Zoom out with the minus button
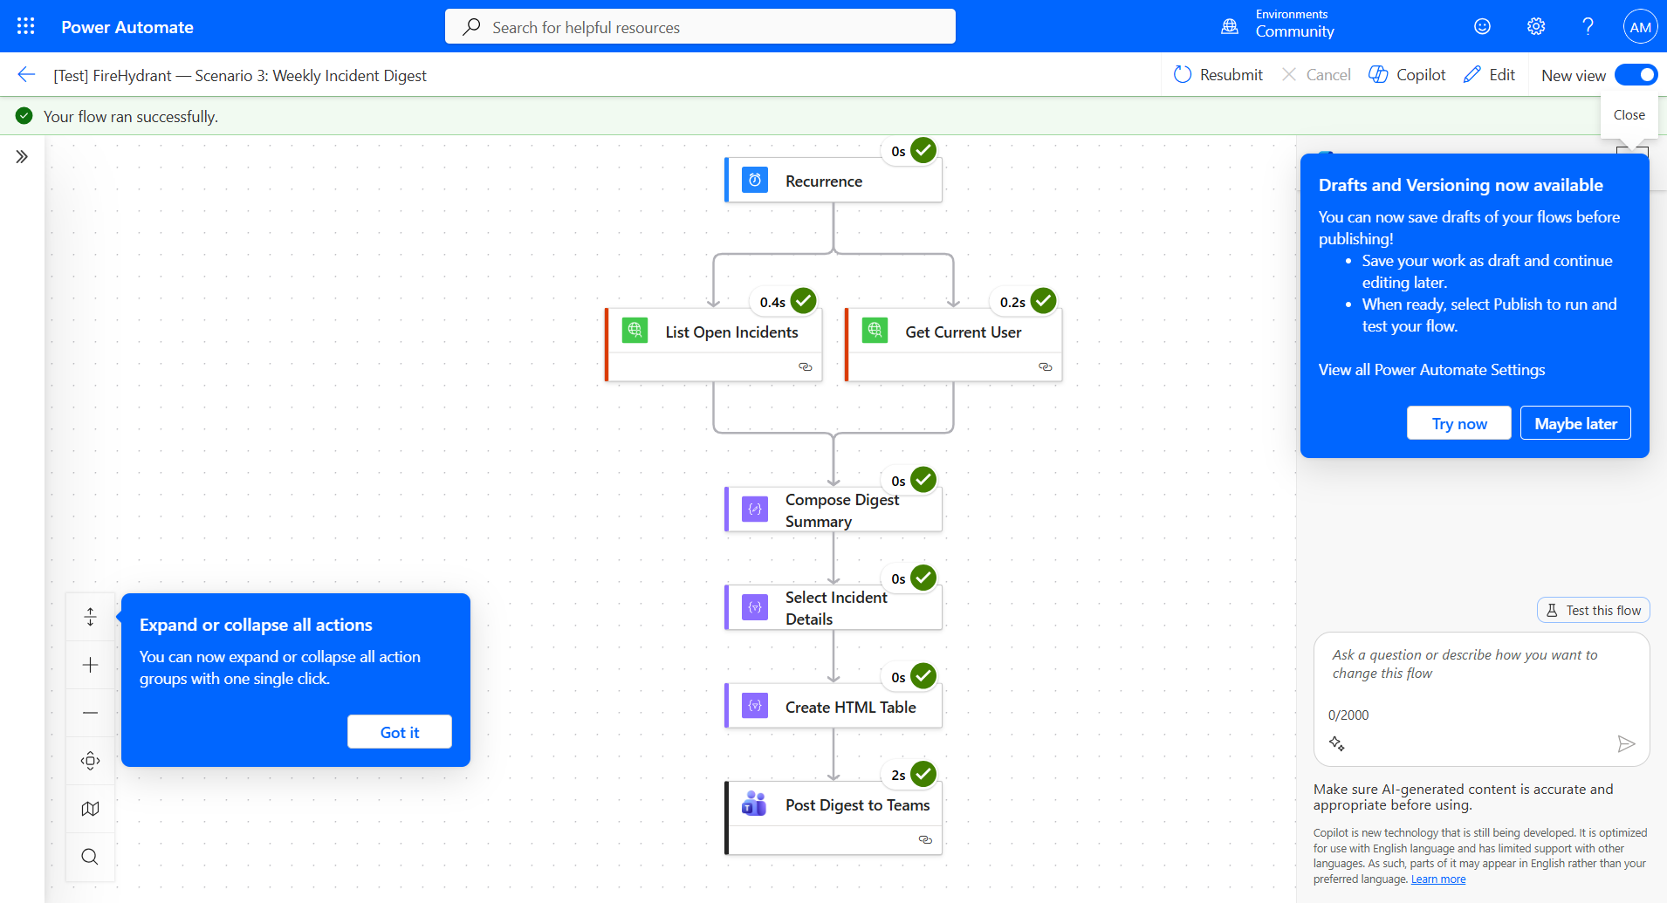The image size is (1667, 903). (x=90, y=713)
